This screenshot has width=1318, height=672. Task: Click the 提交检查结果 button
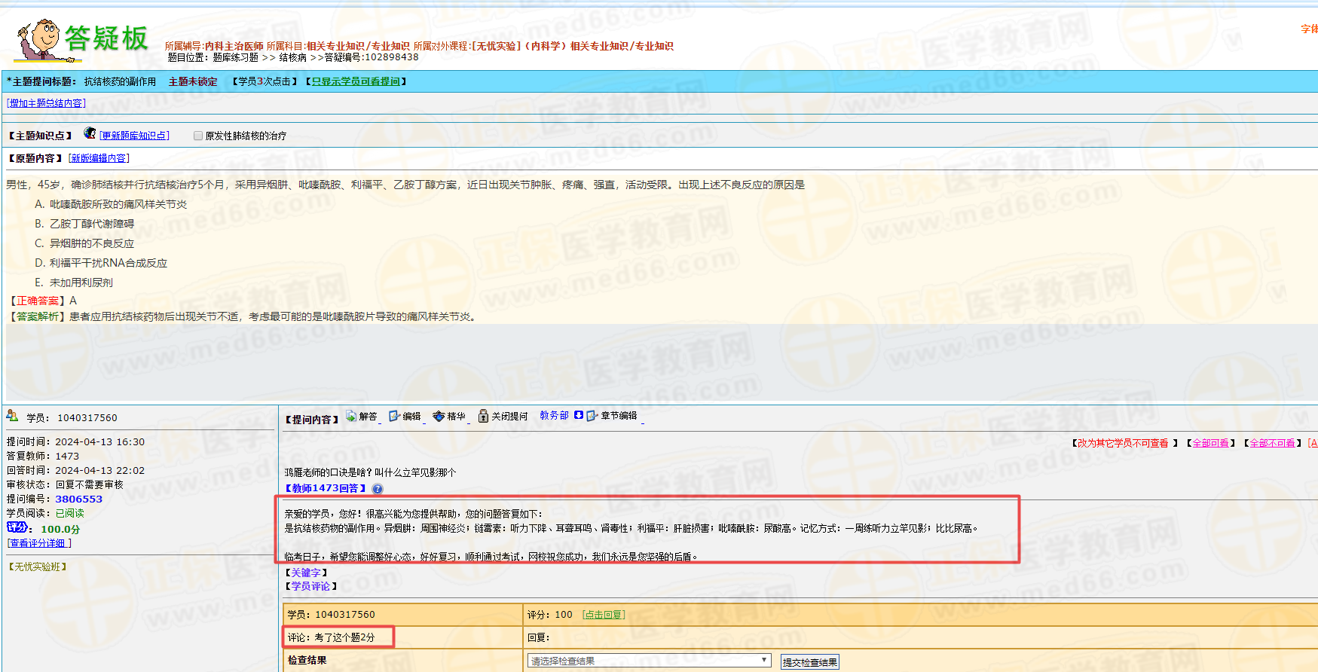click(x=809, y=662)
